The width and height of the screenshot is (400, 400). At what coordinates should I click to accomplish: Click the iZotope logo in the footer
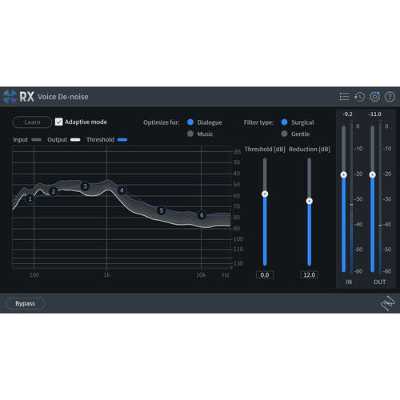point(388,303)
